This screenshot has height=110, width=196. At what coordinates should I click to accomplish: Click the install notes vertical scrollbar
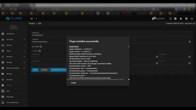pos(129,46)
